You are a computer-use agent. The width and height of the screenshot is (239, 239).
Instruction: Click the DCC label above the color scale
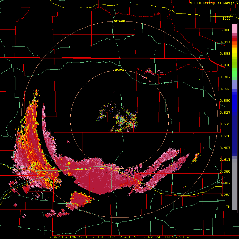coord(233,16)
